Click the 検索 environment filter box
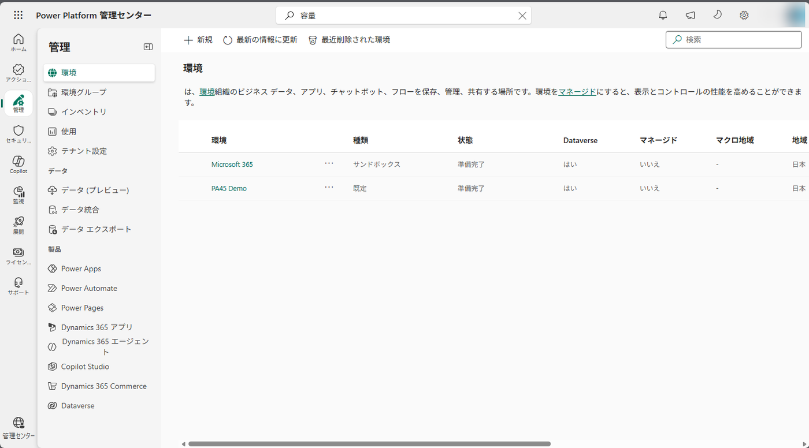This screenshot has height=448, width=809. point(733,40)
